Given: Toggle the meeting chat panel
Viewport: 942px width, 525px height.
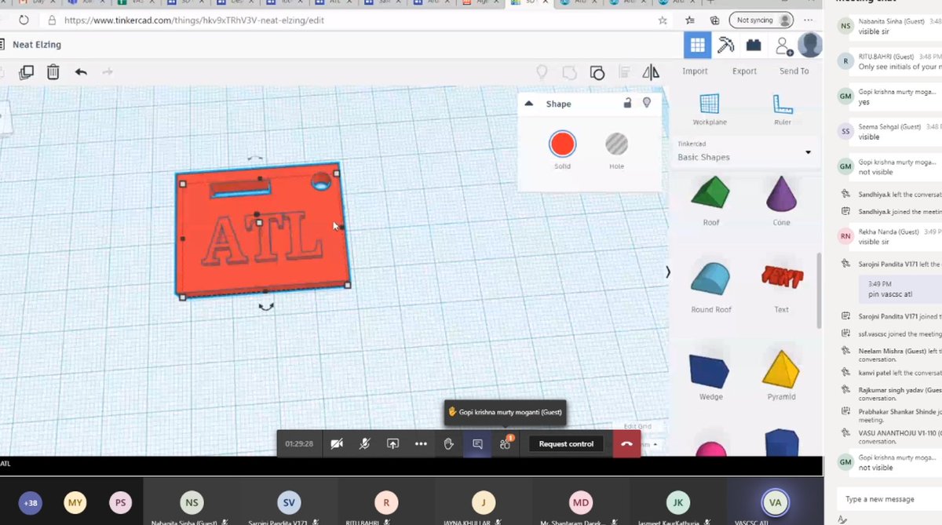Looking at the screenshot, I should (477, 444).
